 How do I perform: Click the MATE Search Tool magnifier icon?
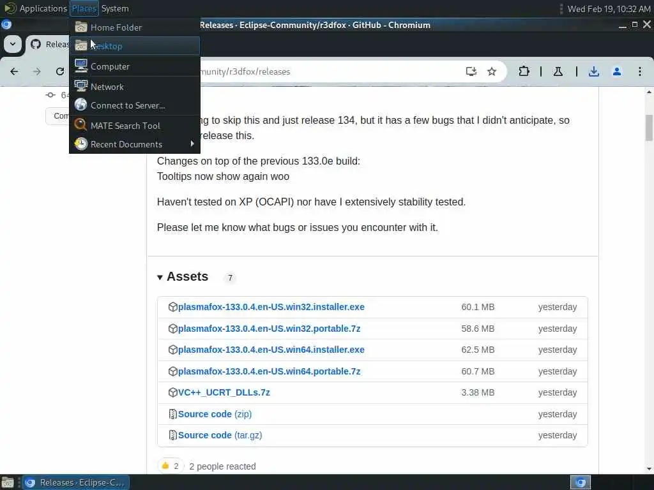[x=80, y=125]
